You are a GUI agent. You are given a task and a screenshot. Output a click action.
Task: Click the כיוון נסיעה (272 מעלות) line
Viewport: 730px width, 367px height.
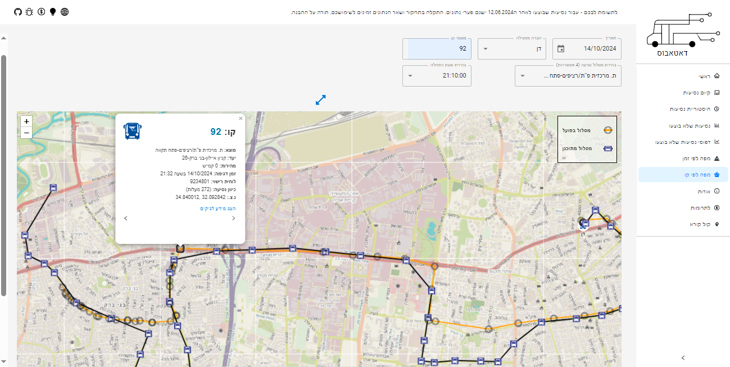click(x=211, y=189)
